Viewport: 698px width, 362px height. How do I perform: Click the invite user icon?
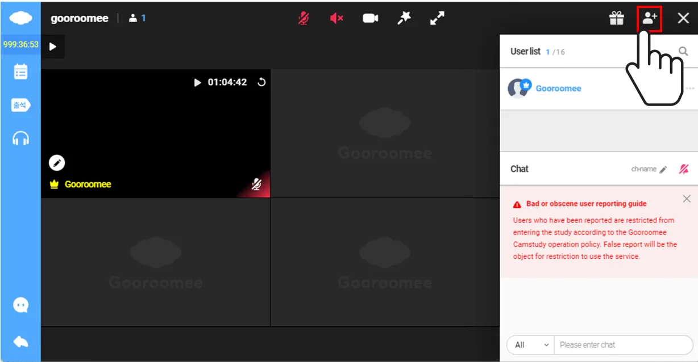(x=650, y=18)
